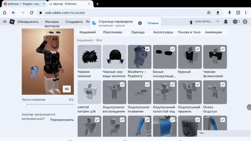This screenshot has width=251, height=141.
Task: Open the hamburger navigation menu
Action: (5, 22)
